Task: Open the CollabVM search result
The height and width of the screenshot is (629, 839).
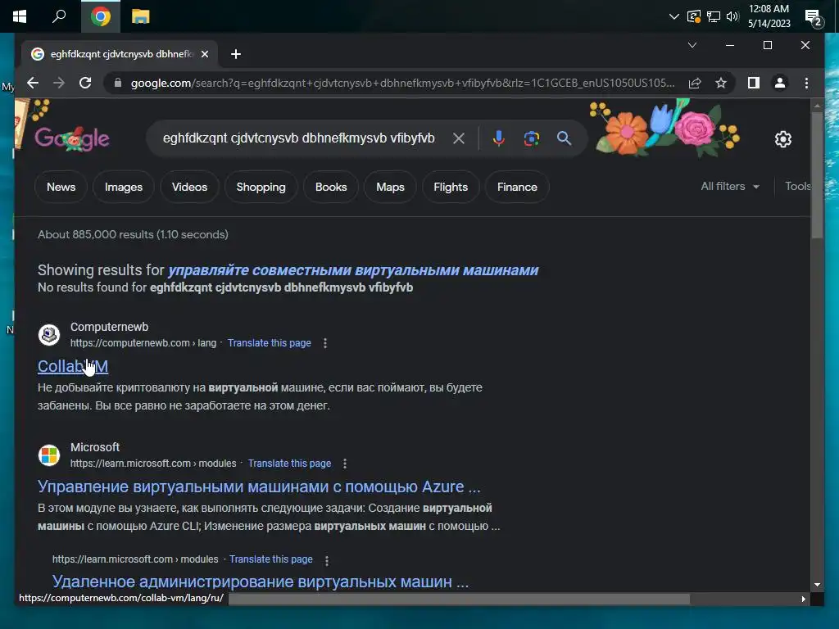Action: click(x=73, y=366)
